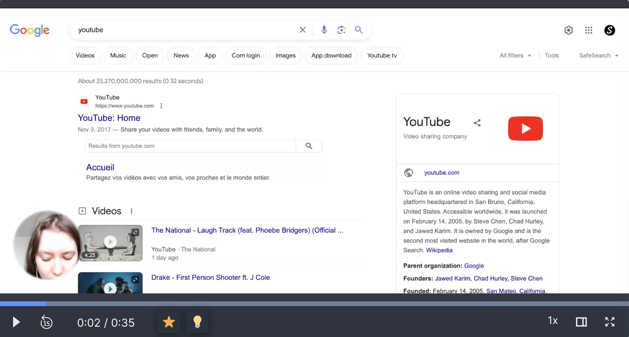629x337 pixels.
Task: Open Chad Hurley founder link
Action: click(491, 278)
